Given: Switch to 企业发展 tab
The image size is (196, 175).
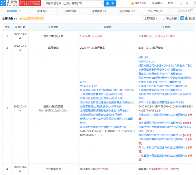Looking at the screenshot, I should point(127,11).
